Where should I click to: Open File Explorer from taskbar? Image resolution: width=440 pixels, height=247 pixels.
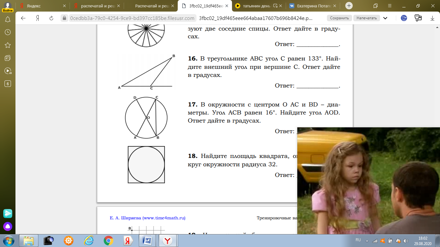29,241
